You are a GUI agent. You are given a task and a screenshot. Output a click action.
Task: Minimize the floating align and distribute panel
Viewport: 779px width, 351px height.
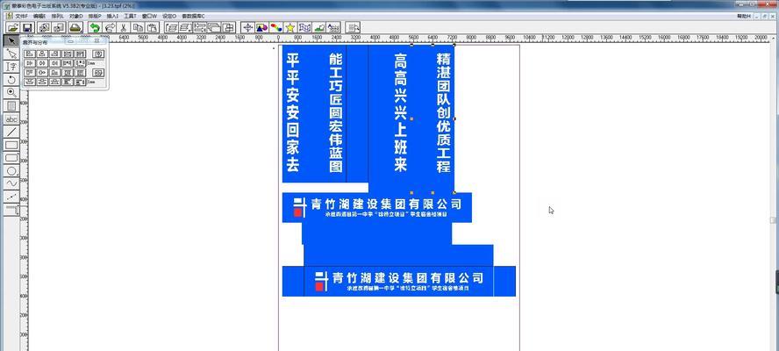(x=71, y=42)
